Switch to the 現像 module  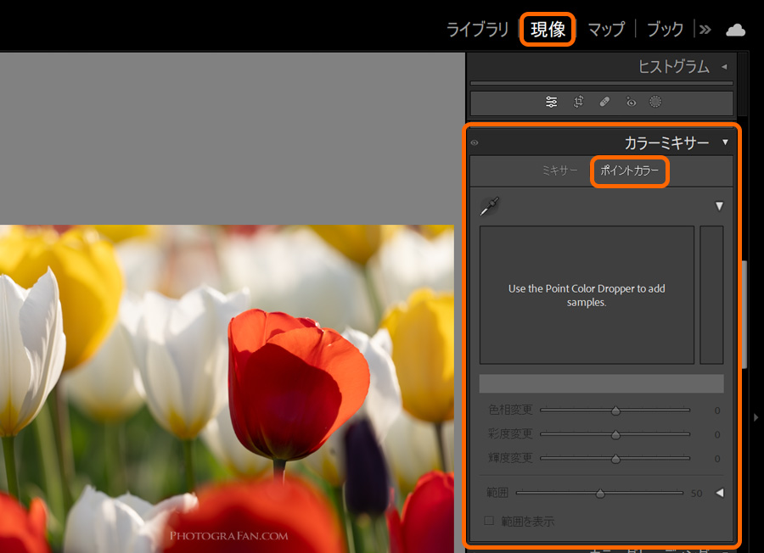coord(548,30)
